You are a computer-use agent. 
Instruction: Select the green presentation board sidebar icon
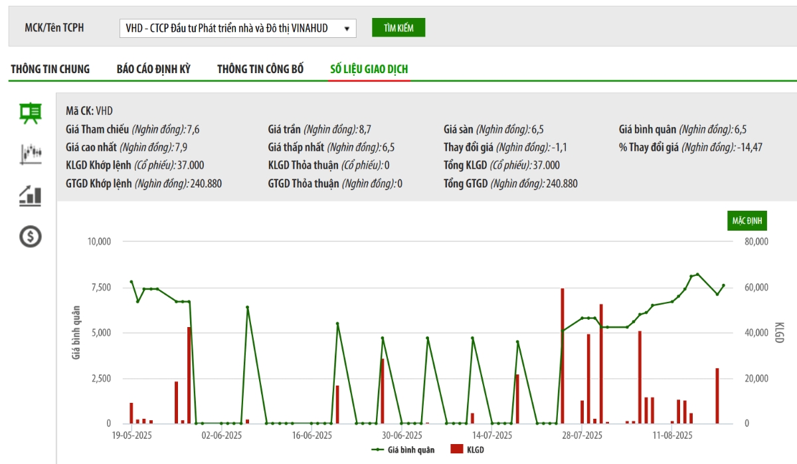coord(30,114)
